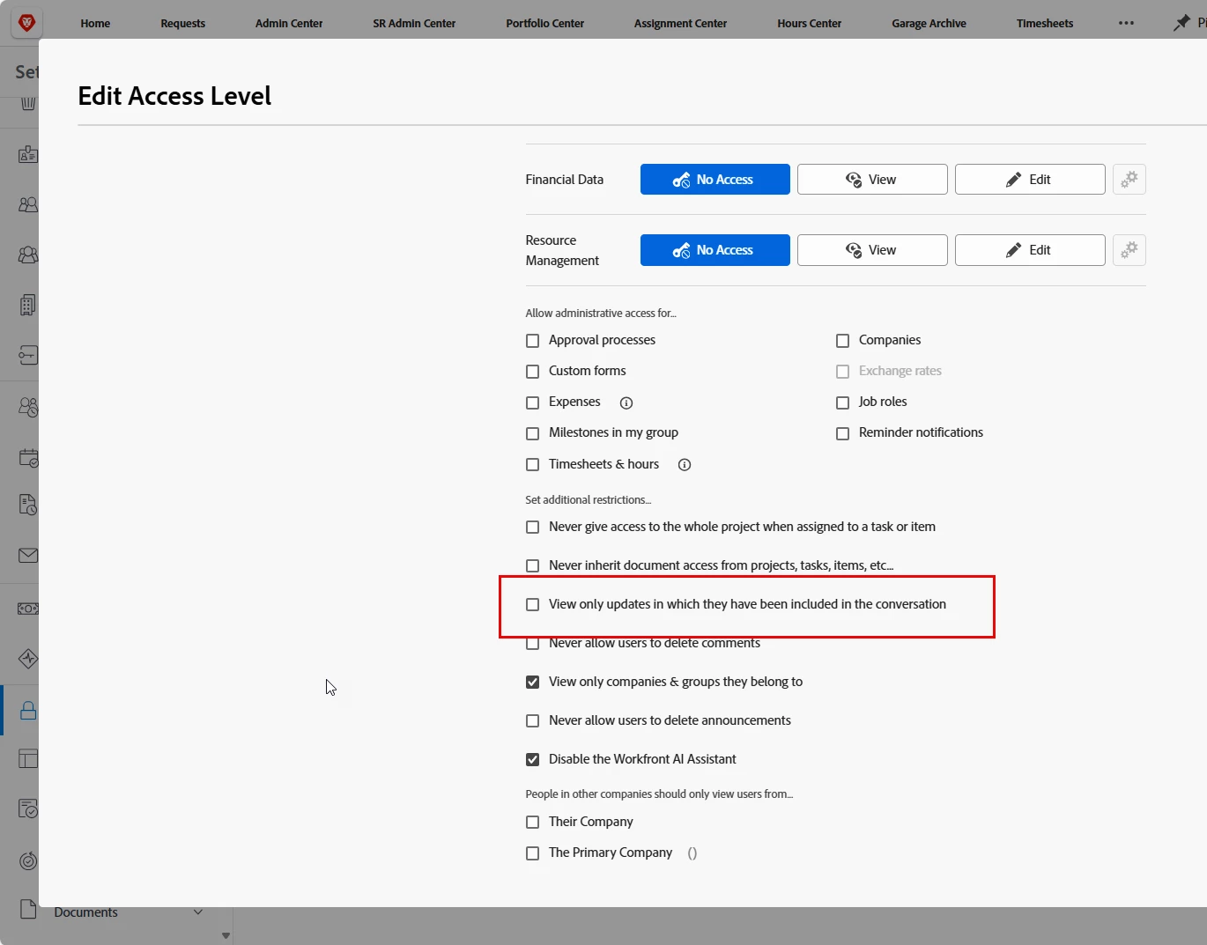Enable Companies administrative access
The image size is (1207, 945).
tap(842, 341)
